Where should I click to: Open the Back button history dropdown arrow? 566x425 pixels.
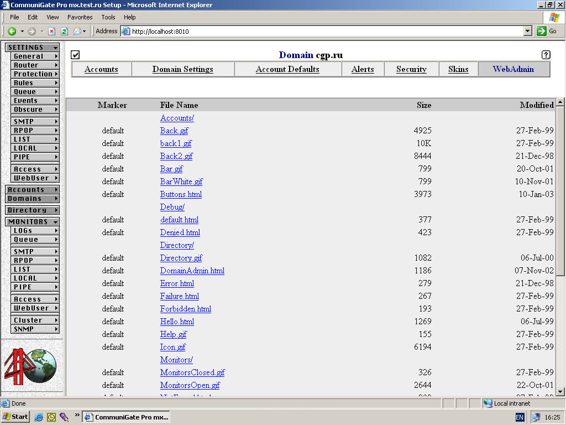click(x=22, y=32)
